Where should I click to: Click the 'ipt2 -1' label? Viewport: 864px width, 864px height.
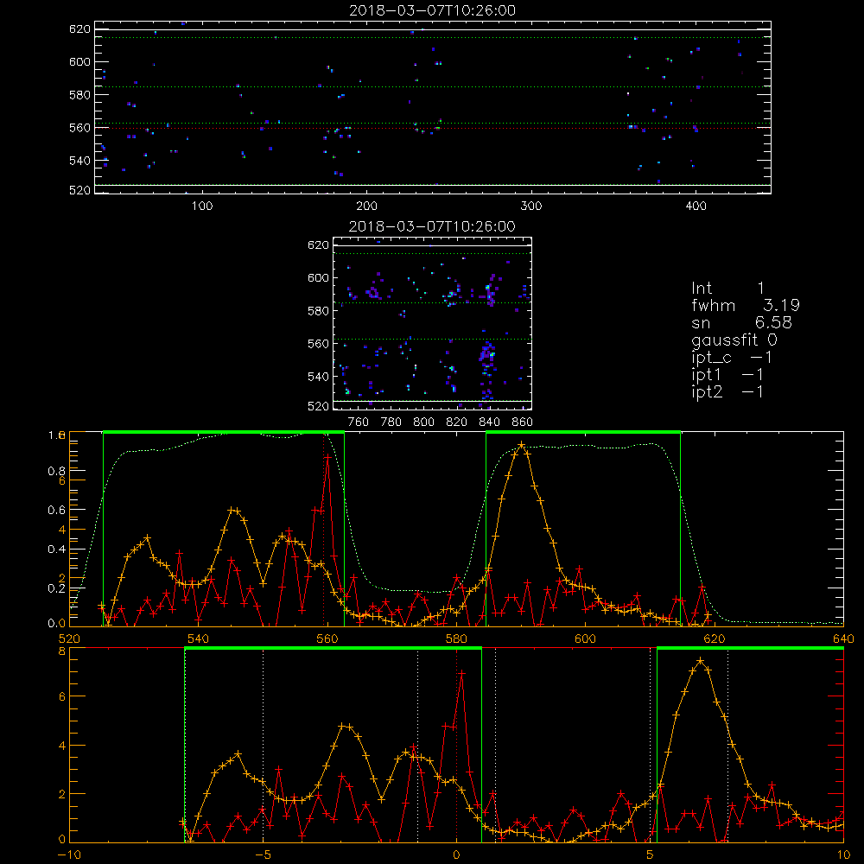point(727,391)
